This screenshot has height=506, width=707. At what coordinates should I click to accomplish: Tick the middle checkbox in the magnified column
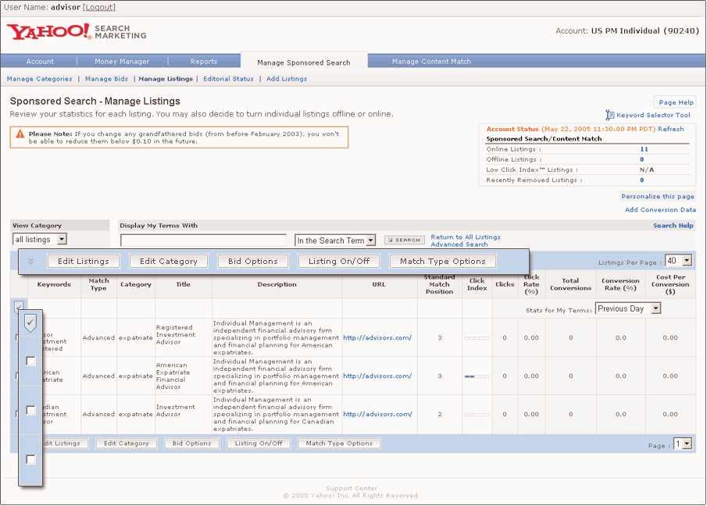[30, 410]
